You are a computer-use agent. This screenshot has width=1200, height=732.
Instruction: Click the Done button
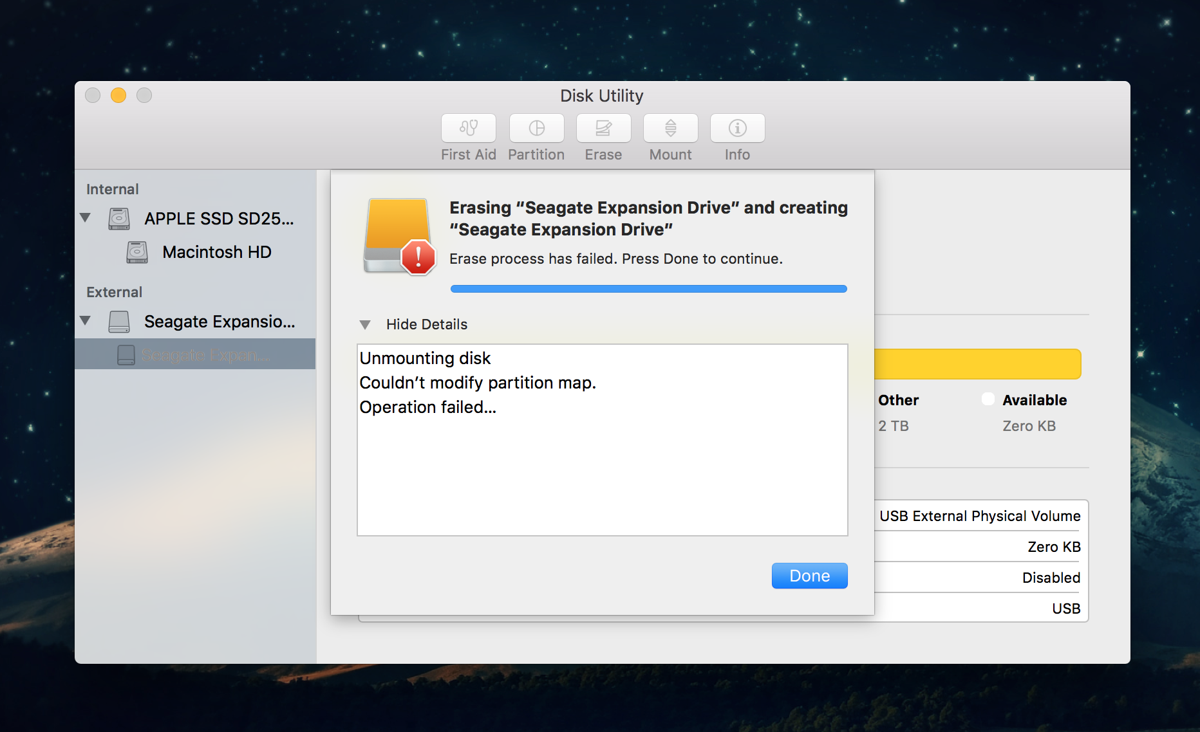(x=809, y=576)
